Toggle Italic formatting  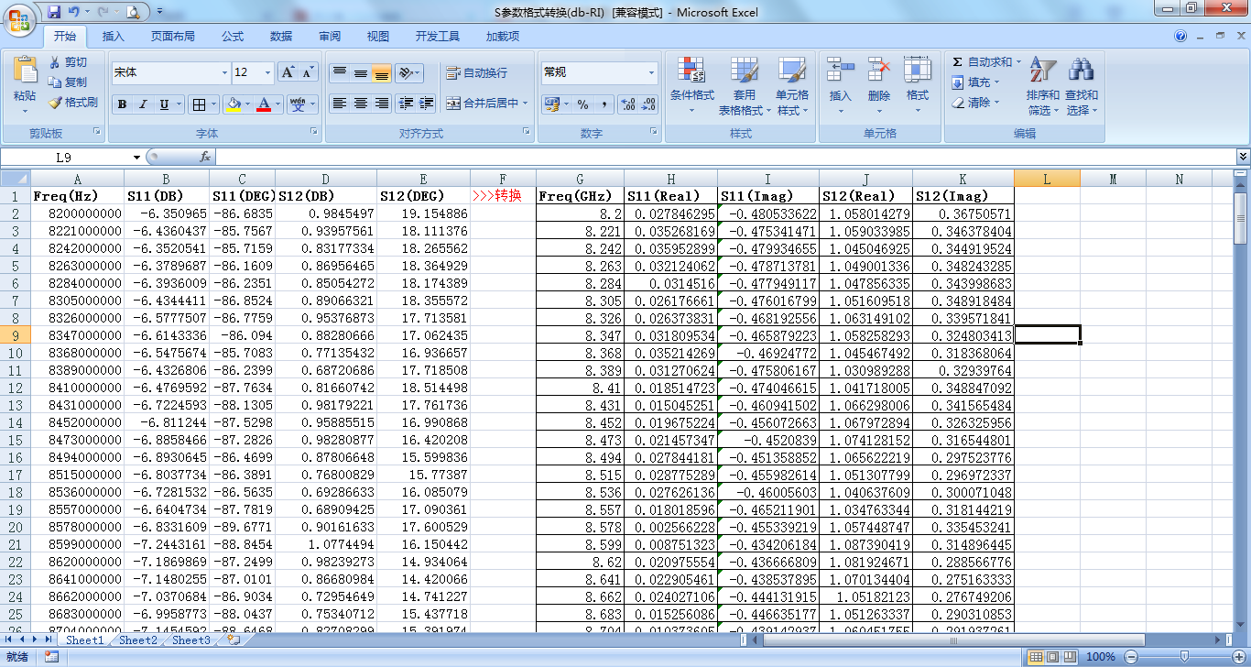(143, 104)
